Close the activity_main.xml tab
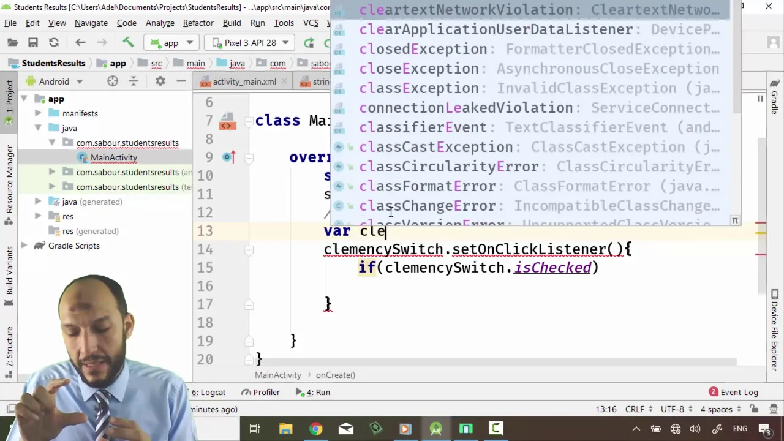Viewport: 784px width, 441px height. tap(284, 81)
